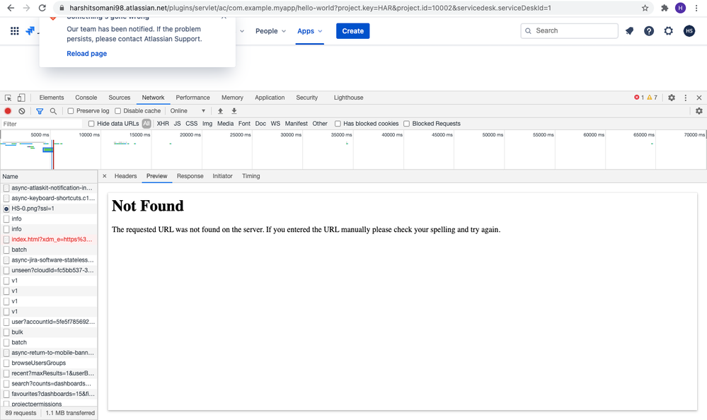This screenshot has height=420, width=707.
Task: Open the Chrome profile avatar H
Action: [680, 8]
